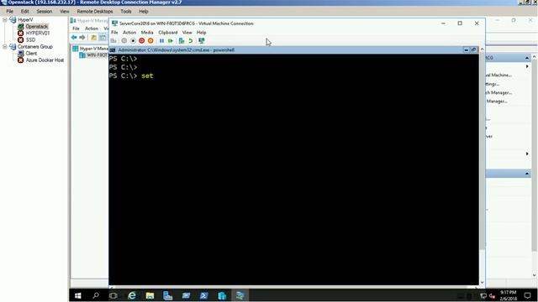Open Edit menu in Remote Desktop Connection Manager
Image resolution: width=538 pixels, height=302 pixels.
(24, 11)
